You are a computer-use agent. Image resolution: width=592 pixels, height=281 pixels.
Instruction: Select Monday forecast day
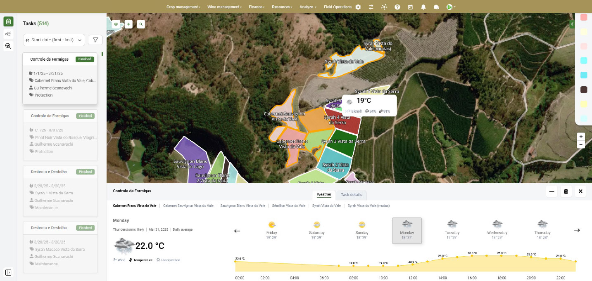pos(407,230)
